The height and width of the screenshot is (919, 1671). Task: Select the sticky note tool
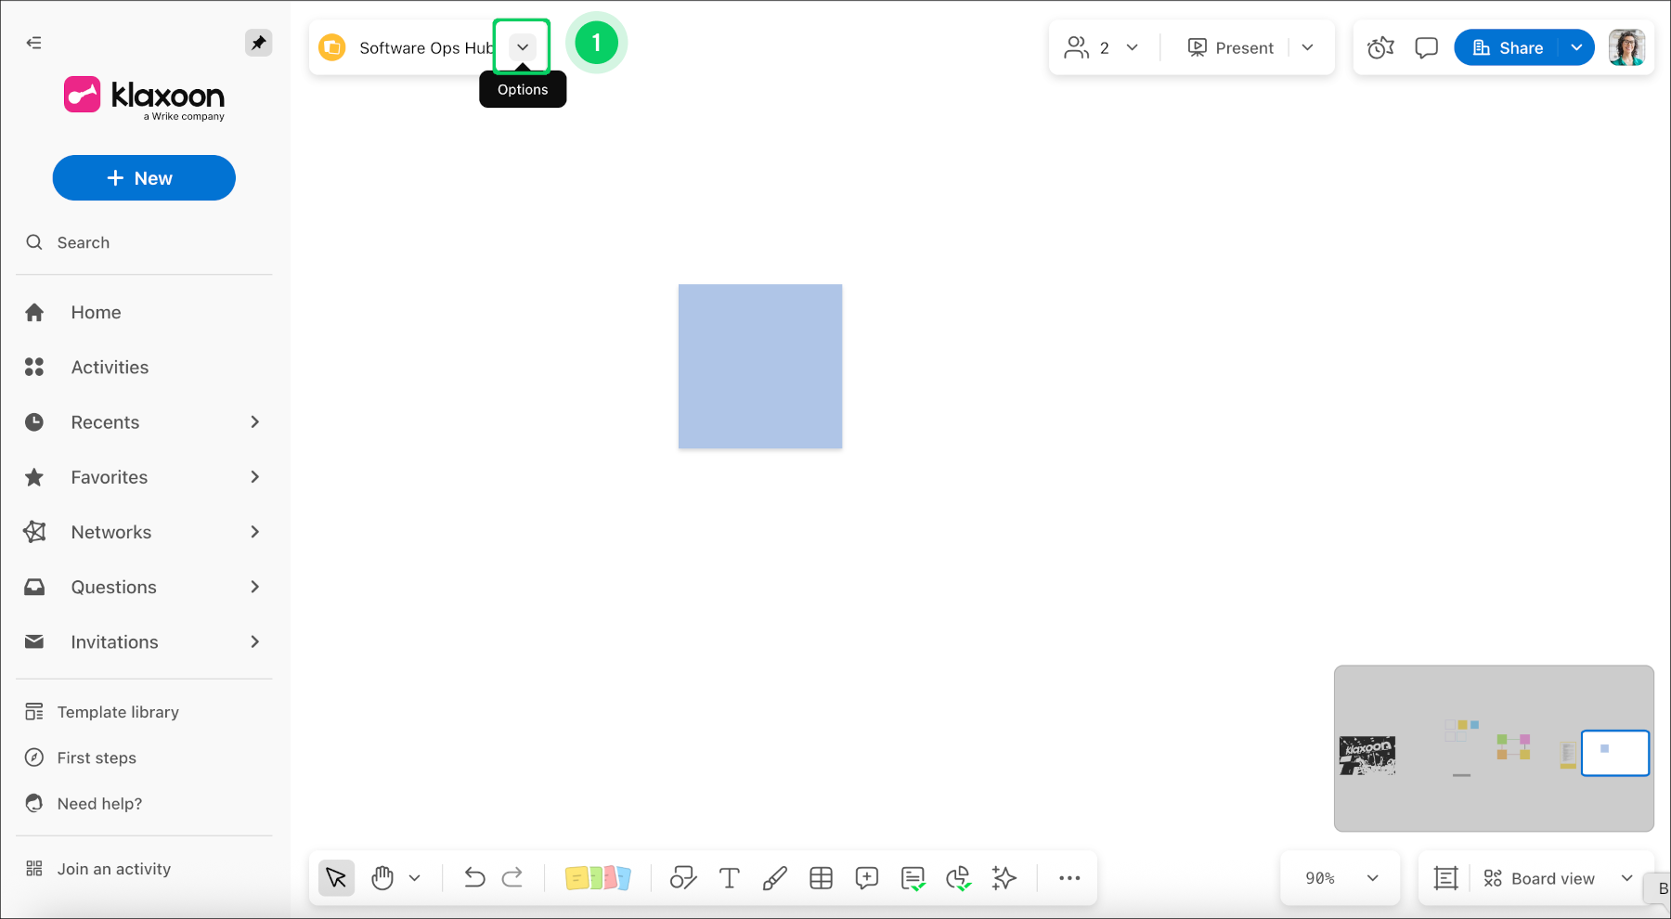[599, 877]
